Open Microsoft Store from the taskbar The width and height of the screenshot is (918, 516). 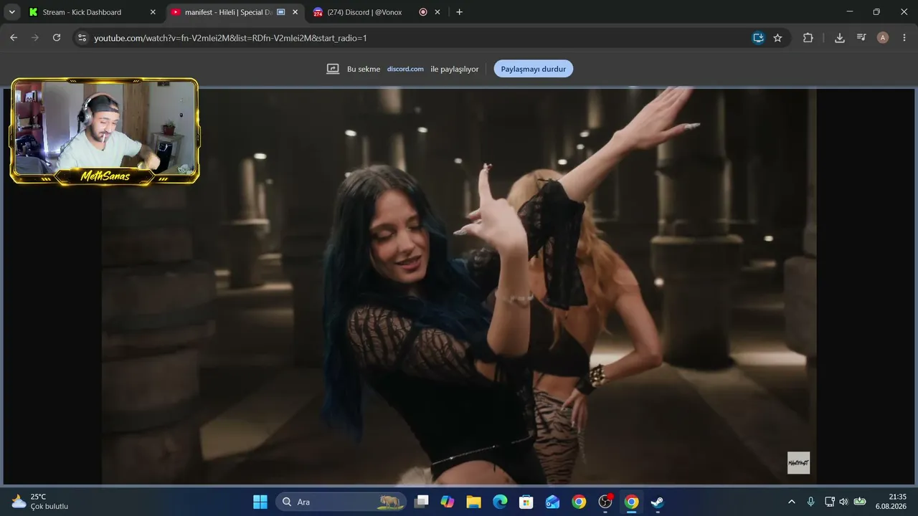(x=526, y=502)
